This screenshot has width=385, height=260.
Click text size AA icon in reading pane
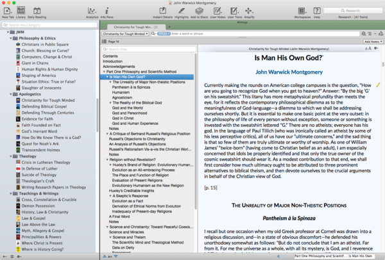click(368, 49)
